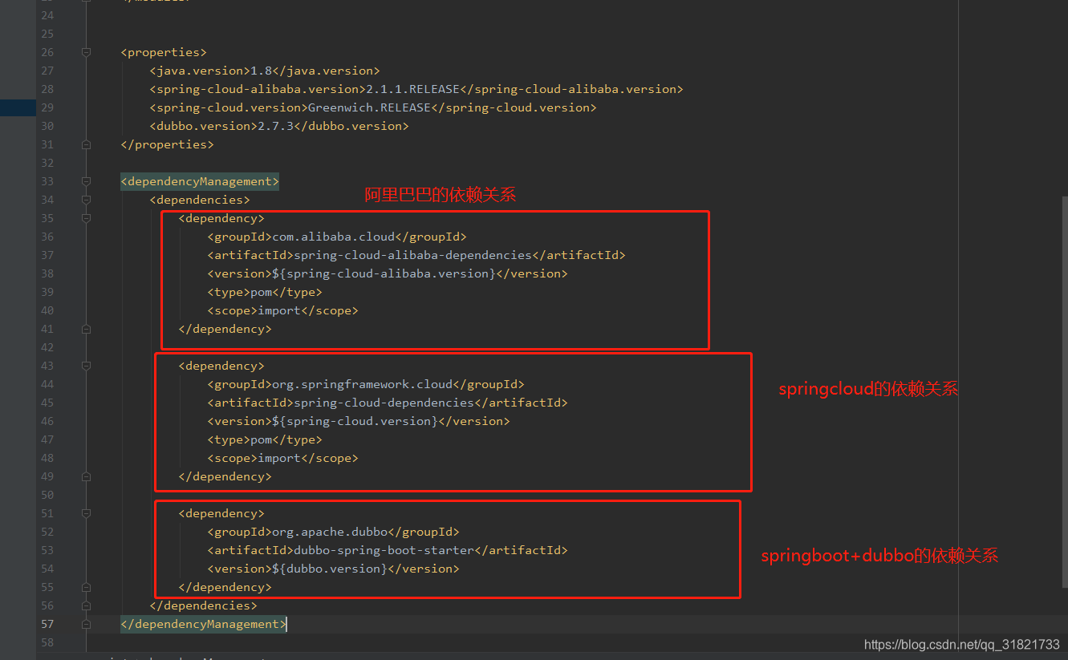
Task: Click line number 25 in gutter
Action: [47, 34]
